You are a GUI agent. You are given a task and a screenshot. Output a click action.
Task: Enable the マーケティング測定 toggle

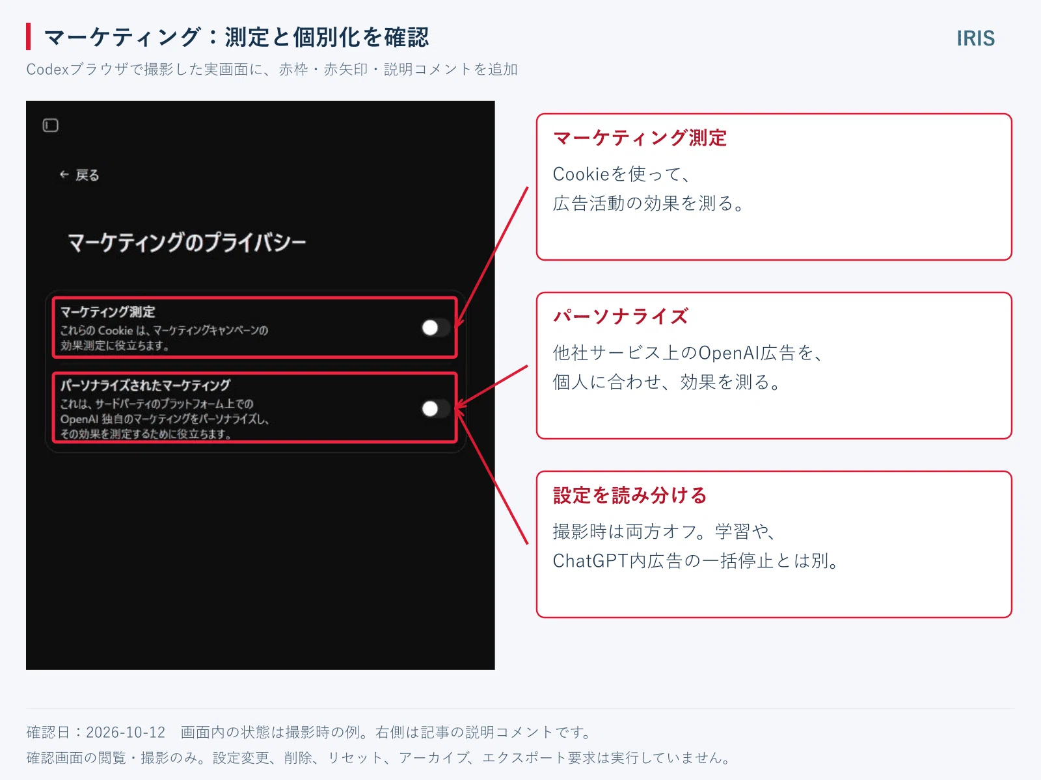(435, 328)
